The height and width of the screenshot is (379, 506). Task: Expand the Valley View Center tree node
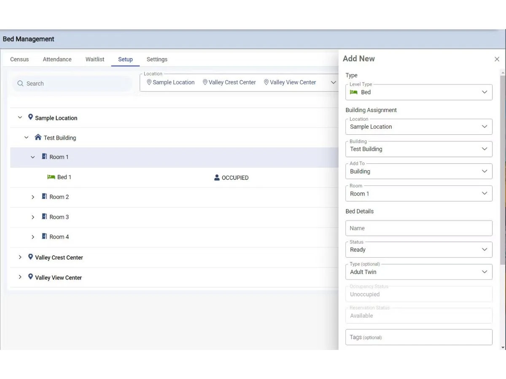(20, 277)
